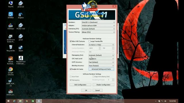This screenshot has height=103, width=184.
Task: Open the Blending Accuracy dropdown
Action: pos(101,66)
